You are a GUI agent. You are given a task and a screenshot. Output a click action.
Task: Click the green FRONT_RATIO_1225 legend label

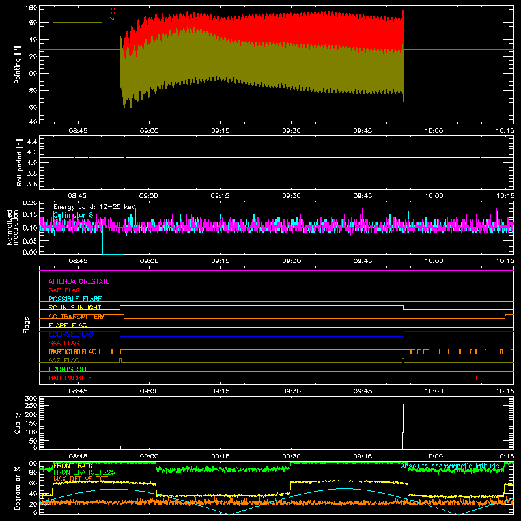tap(84, 472)
